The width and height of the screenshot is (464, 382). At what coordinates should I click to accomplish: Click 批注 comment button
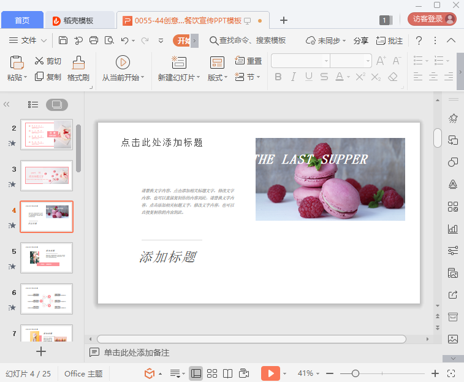[x=389, y=40]
